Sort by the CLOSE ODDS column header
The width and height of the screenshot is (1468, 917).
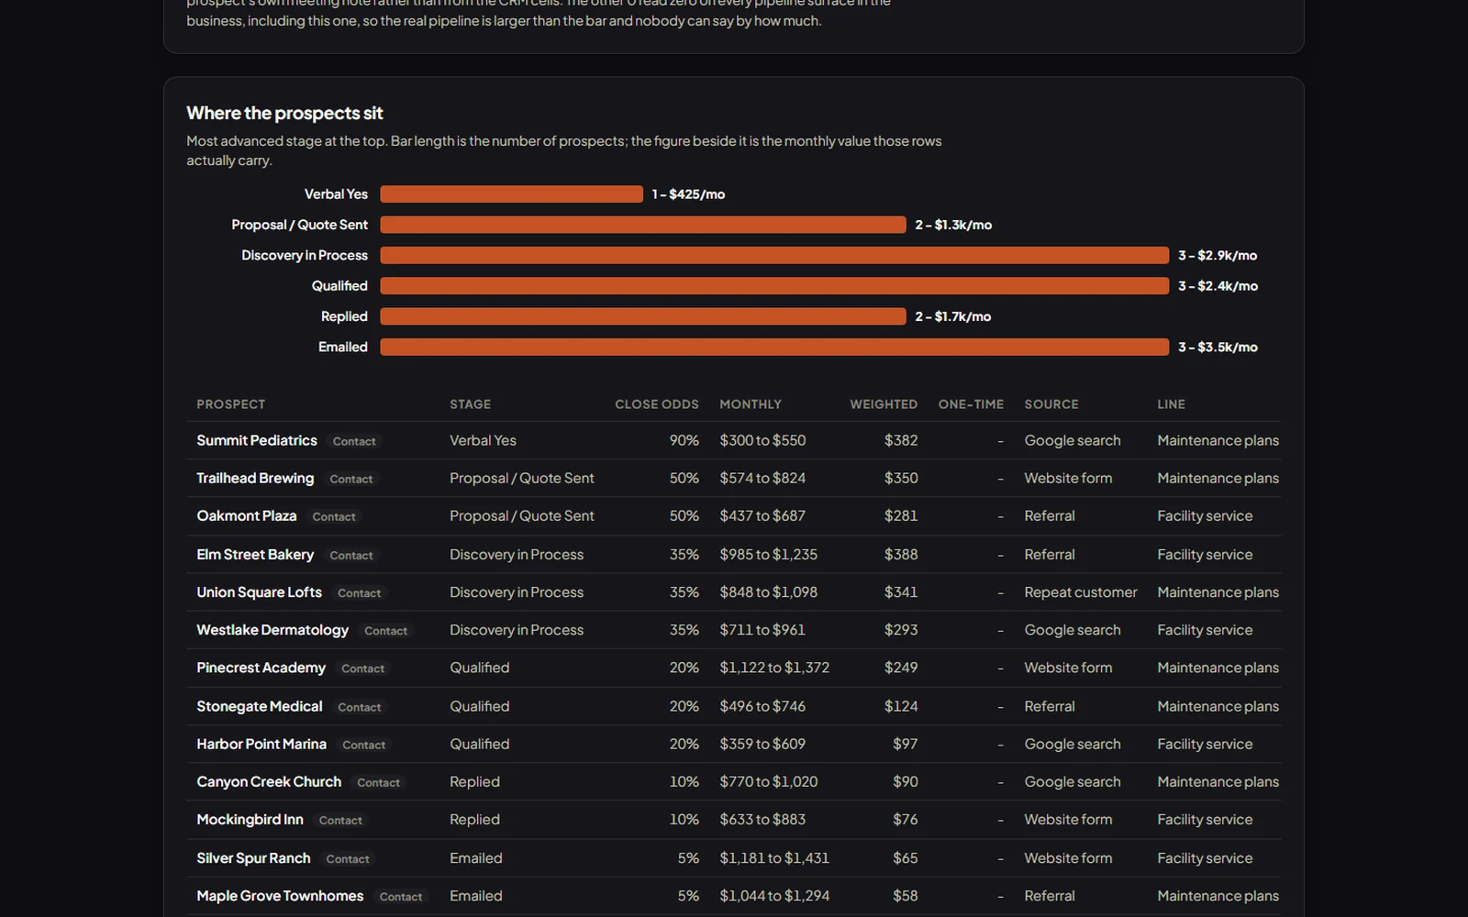(x=657, y=404)
